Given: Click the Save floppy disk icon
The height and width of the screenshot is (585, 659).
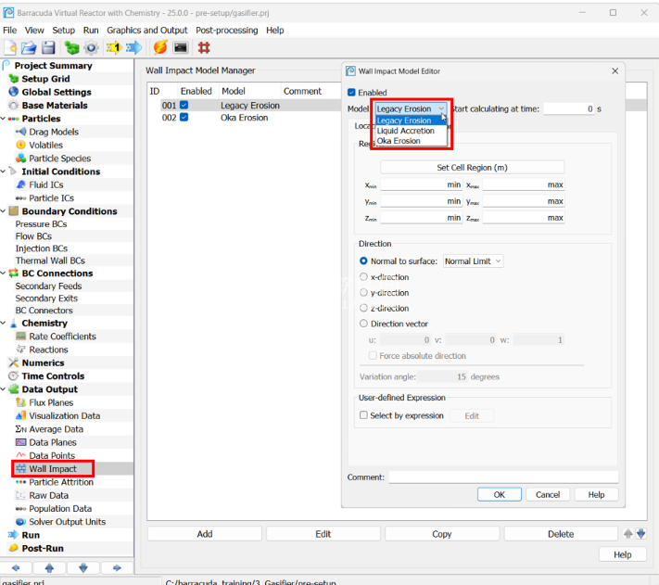Looking at the screenshot, I should [48, 47].
